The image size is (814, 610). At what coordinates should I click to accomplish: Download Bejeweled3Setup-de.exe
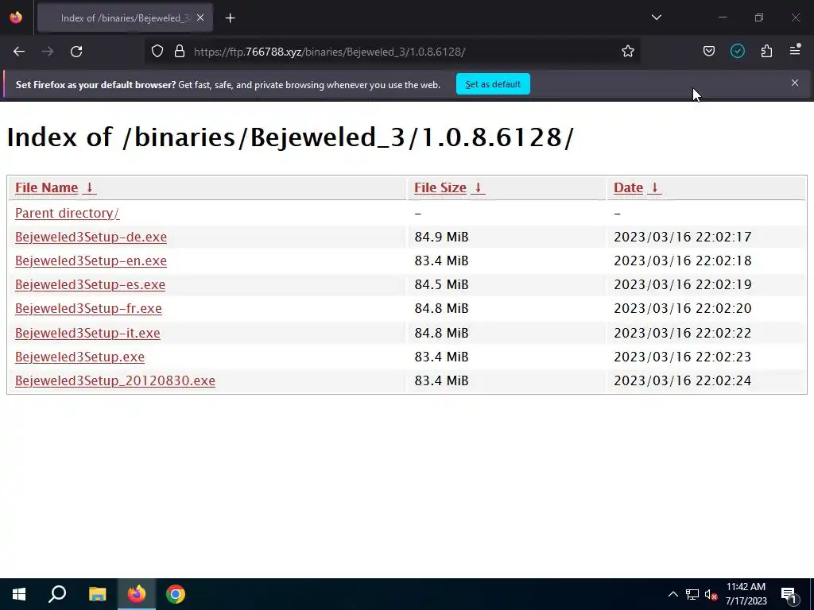pyautogui.click(x=91, y=237)
